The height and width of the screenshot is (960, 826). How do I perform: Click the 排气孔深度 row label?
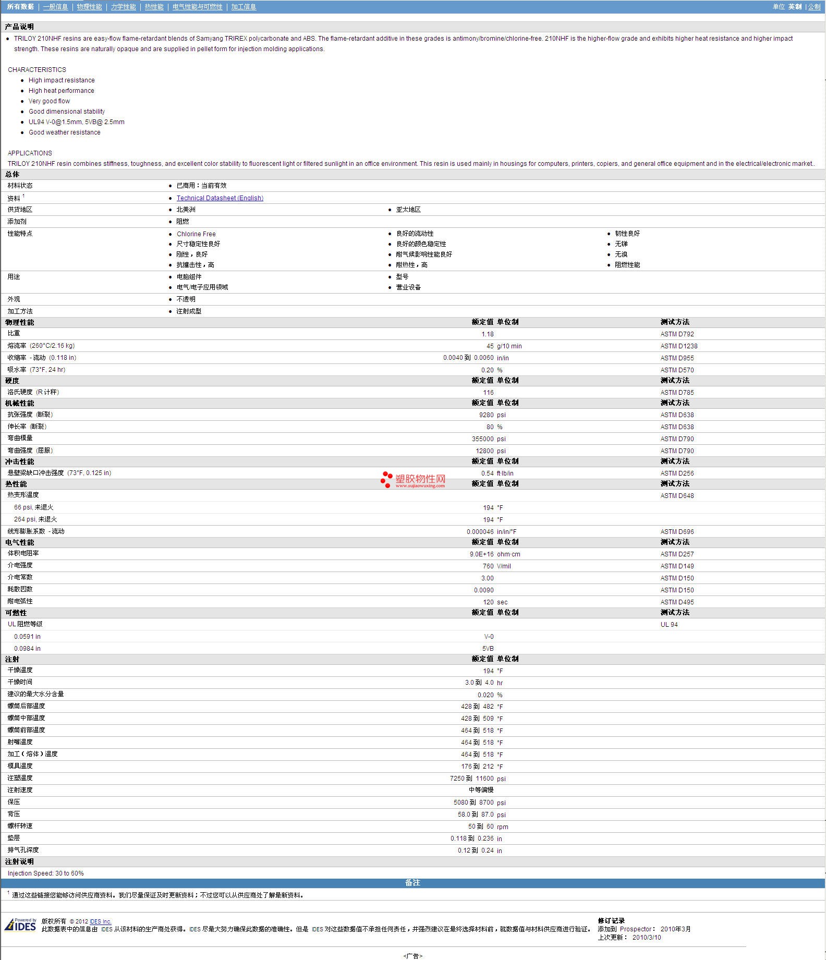click(x=23, y=850)
